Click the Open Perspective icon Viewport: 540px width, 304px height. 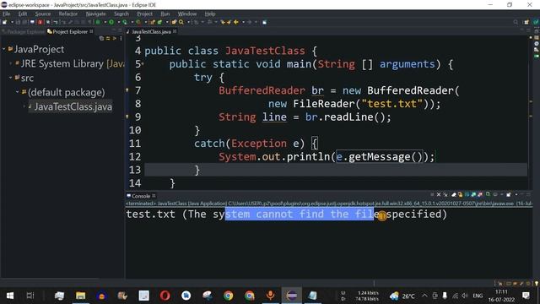pos(526,22)
